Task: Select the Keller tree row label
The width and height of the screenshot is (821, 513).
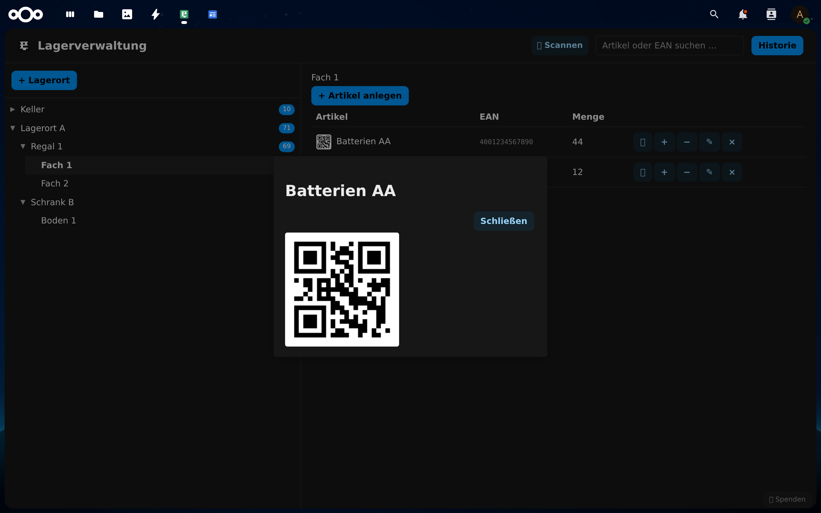Action: pyautogui.click(x=32, y=109)
